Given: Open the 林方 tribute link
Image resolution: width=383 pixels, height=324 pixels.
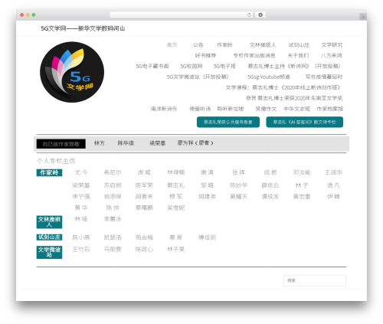Looking at the screenshot, I should point(100,143).
